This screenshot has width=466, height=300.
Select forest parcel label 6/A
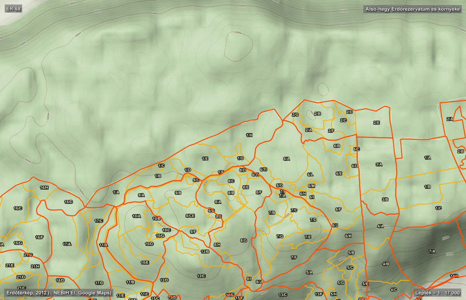[x=287, y=159]
